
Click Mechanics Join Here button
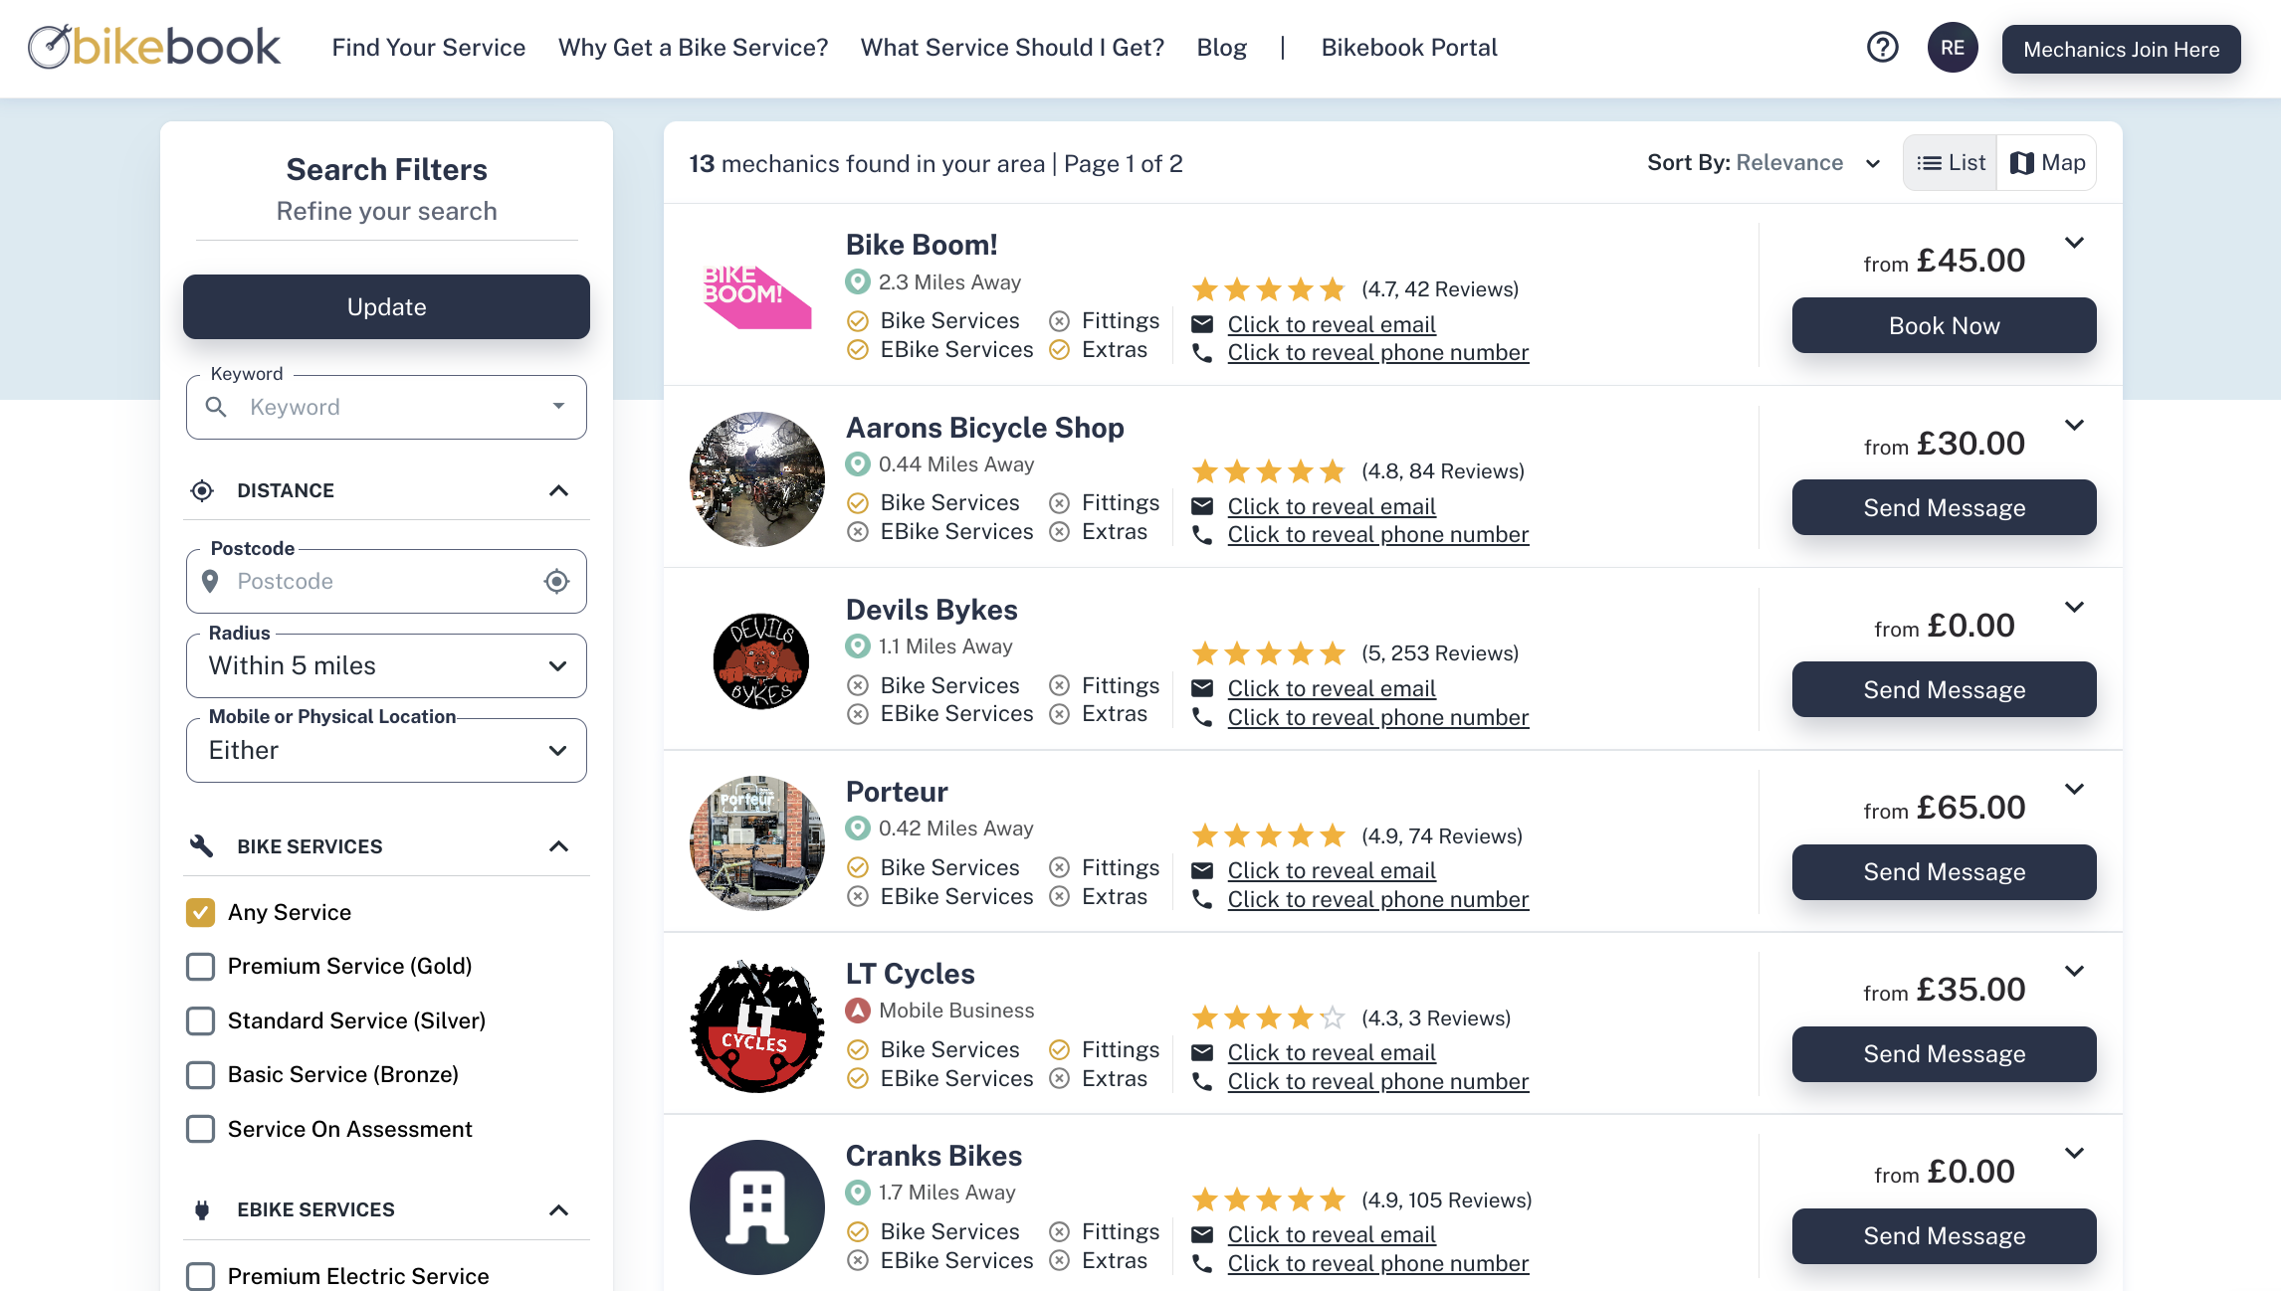pyautogui.click(x=2121, y=49)
